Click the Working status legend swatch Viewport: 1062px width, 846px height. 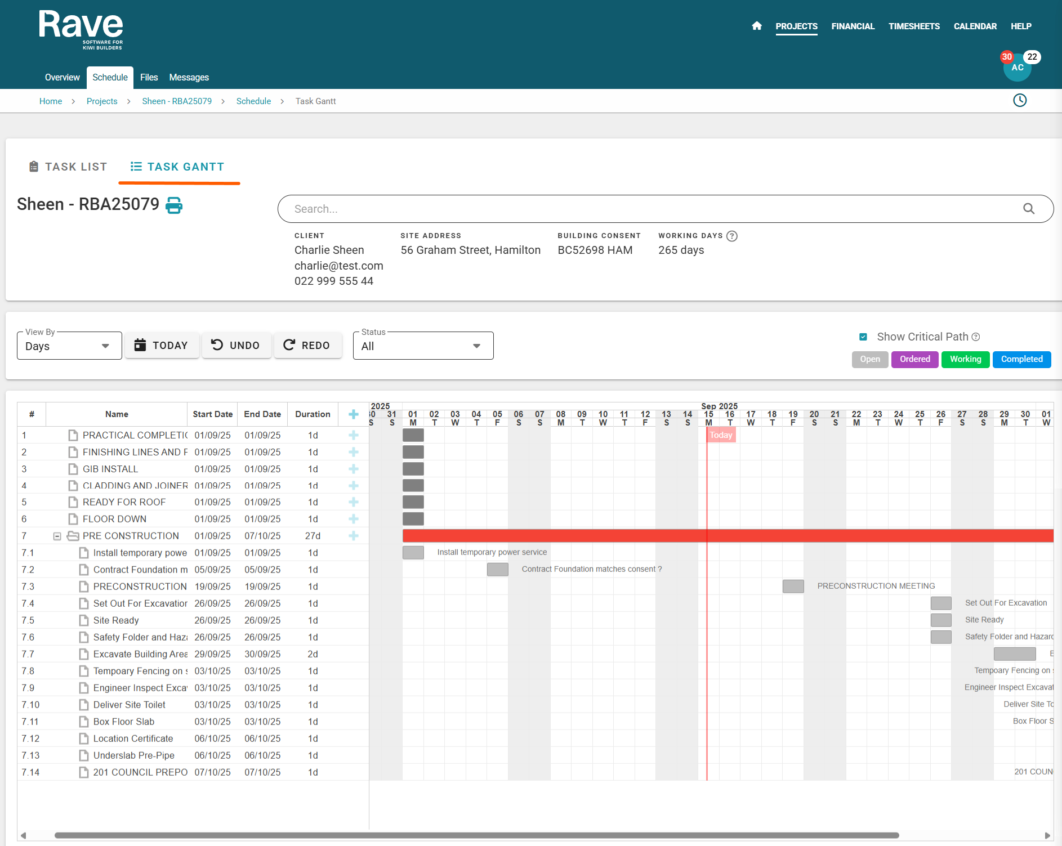965,359
